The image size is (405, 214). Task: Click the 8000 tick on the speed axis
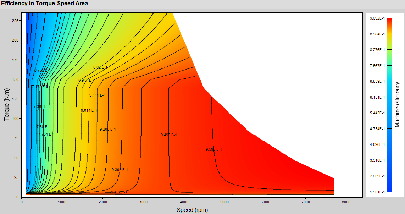pos(346,202)
